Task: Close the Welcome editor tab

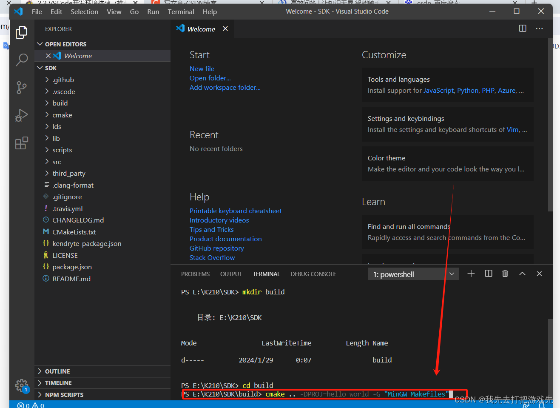Action: (225, 29)
